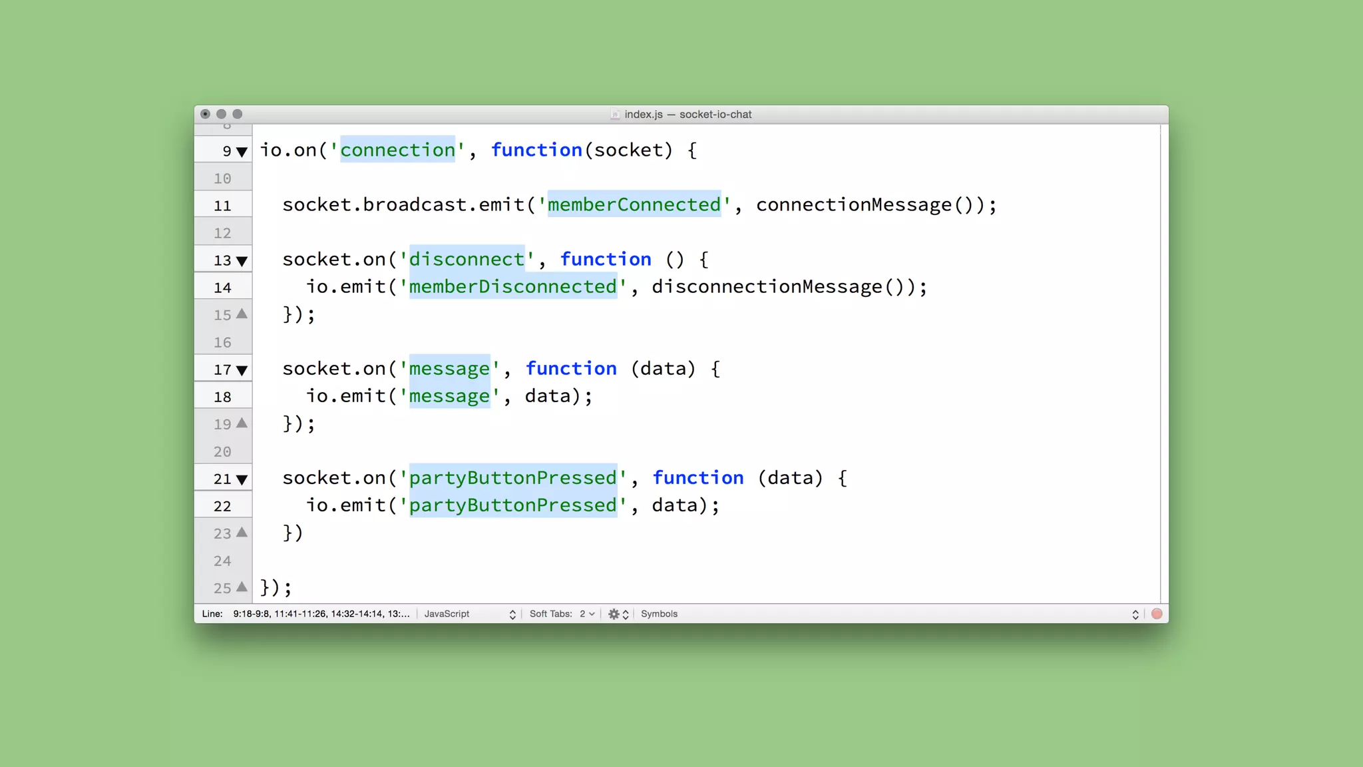Viewport: 1363px width, 767px height.
Task: Toggle the red macro recording indicator
Action: pos(1157,614)
